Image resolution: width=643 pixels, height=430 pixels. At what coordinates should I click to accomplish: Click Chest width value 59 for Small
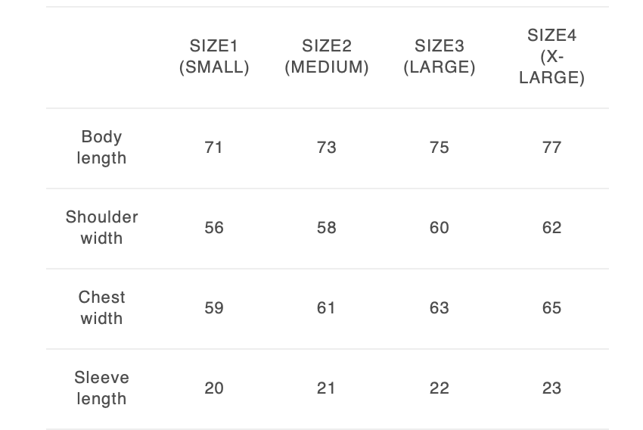point(214,308)
